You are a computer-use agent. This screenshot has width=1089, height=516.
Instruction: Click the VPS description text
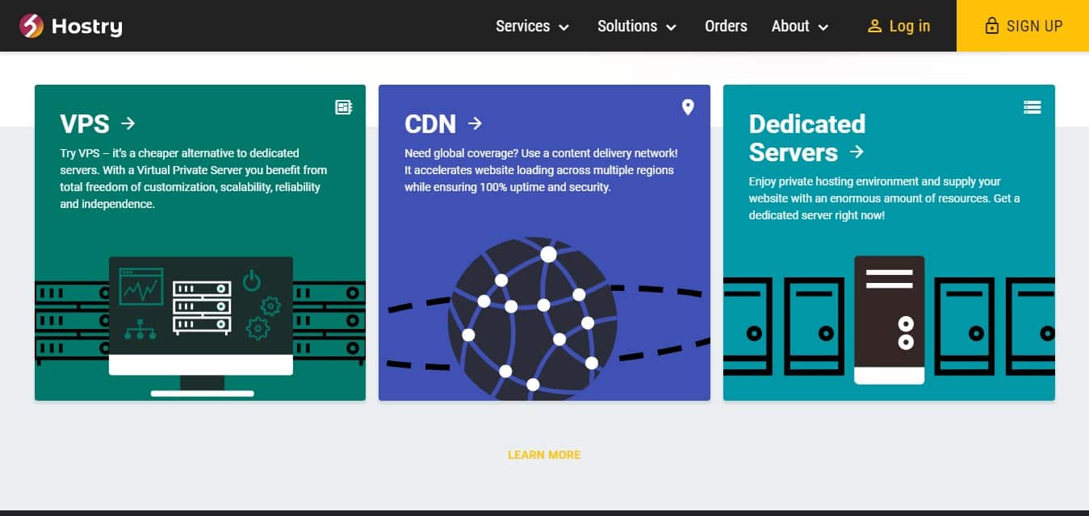194,178
